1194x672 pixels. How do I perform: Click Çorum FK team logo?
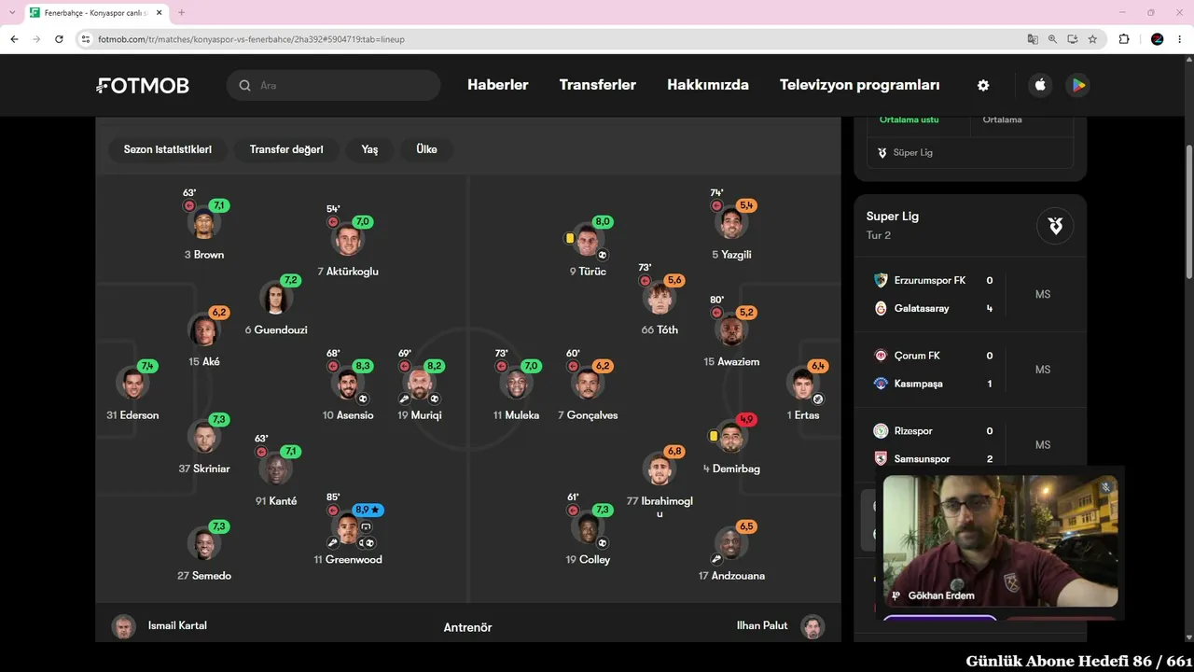click(x=881, y=356)
